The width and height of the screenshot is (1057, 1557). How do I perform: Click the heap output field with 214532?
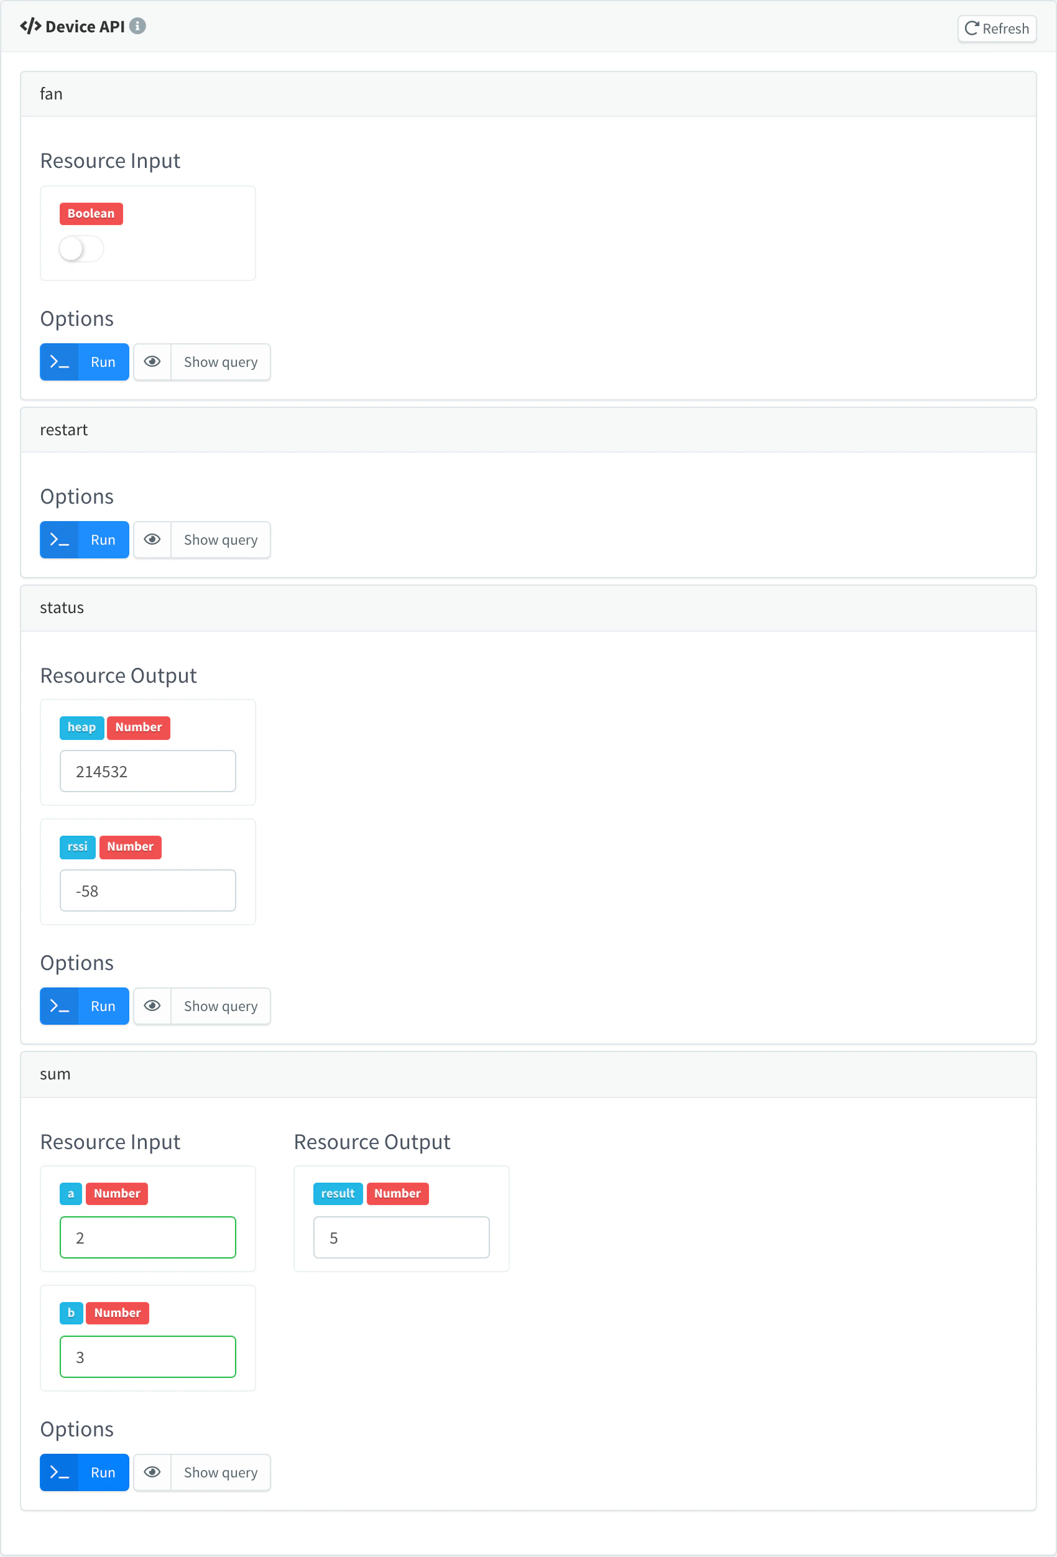(x=148, y=771)
